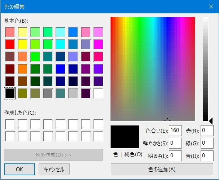
Task: Focus the 色合い(E) hue field
Action: click(175, 131)
